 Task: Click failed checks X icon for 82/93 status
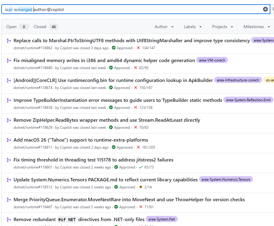[x=136, y=68]
